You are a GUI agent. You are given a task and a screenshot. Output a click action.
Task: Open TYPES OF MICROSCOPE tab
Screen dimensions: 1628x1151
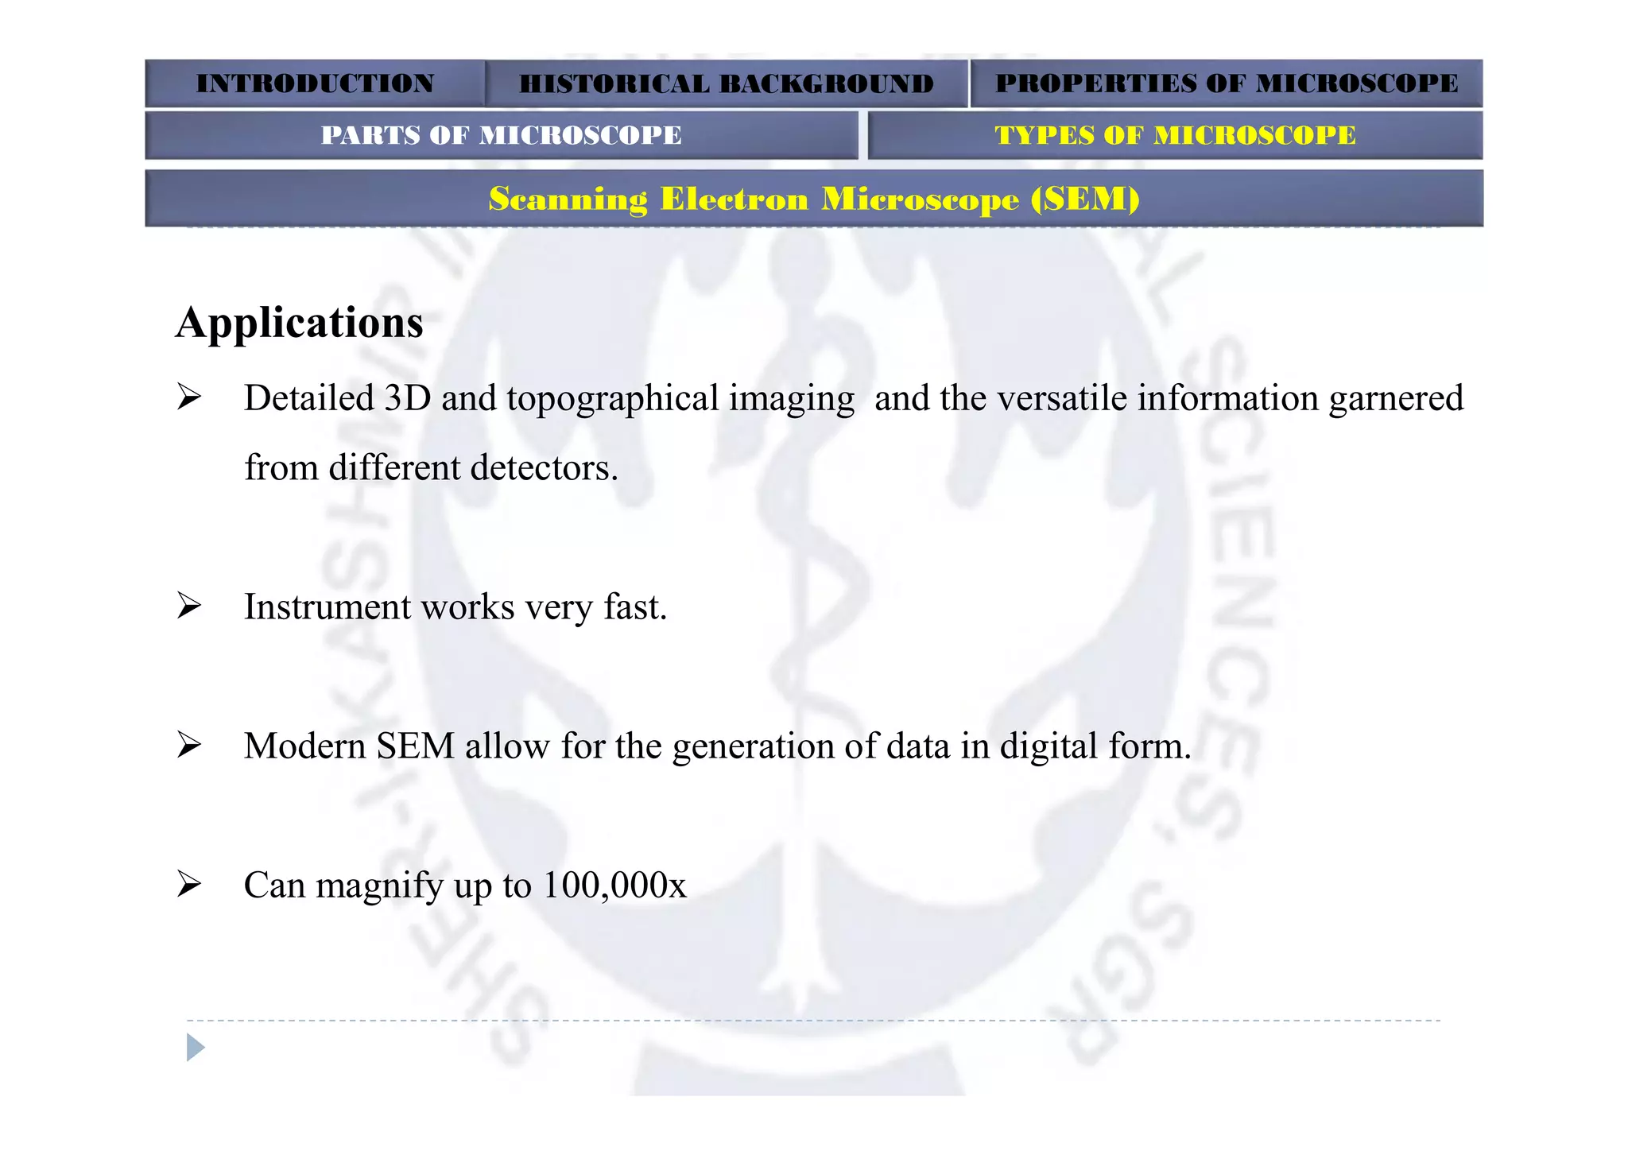(x=1175, y=135)
